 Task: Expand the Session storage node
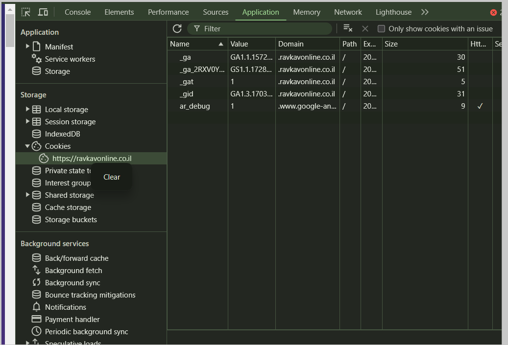click(28, 121)
